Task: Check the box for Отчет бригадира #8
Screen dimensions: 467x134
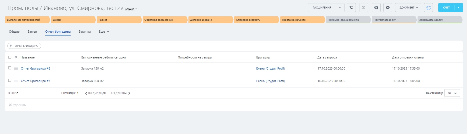Action: (10, 68)
